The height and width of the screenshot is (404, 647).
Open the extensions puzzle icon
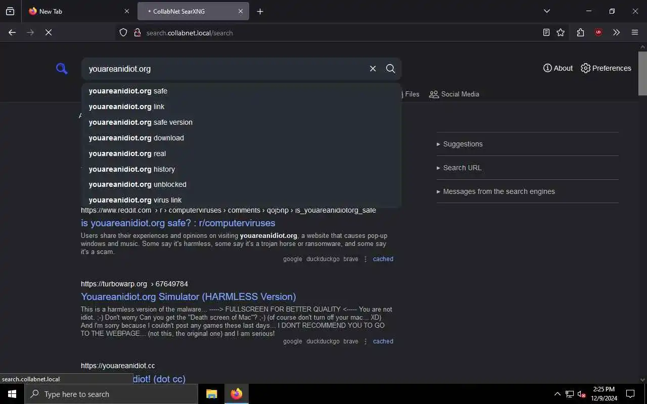pyautogui.click(x=580, y=33)
